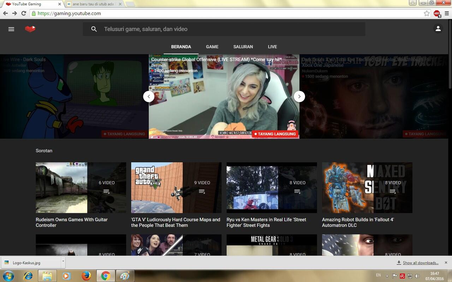Viewport: 452px width, 282px height.
Task: Click the '2400 sedang menonton' viewer count
Action: [176, 71]
